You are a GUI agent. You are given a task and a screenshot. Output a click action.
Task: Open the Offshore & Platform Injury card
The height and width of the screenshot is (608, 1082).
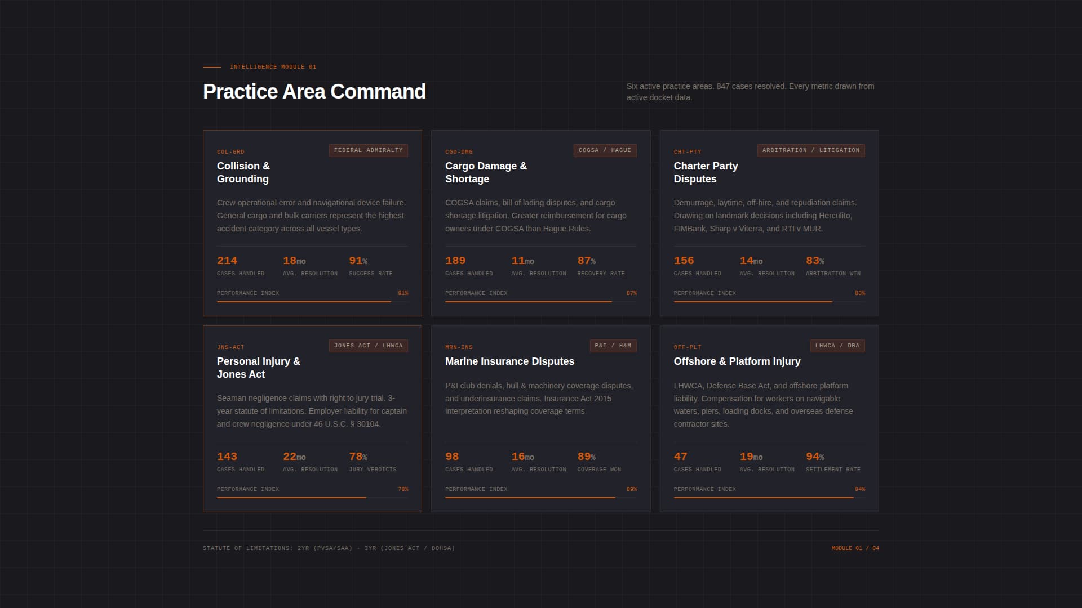(x=769, y=419)
